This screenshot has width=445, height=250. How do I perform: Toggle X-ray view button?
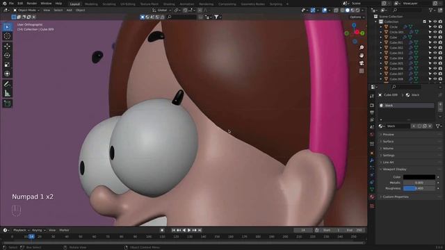336,10
